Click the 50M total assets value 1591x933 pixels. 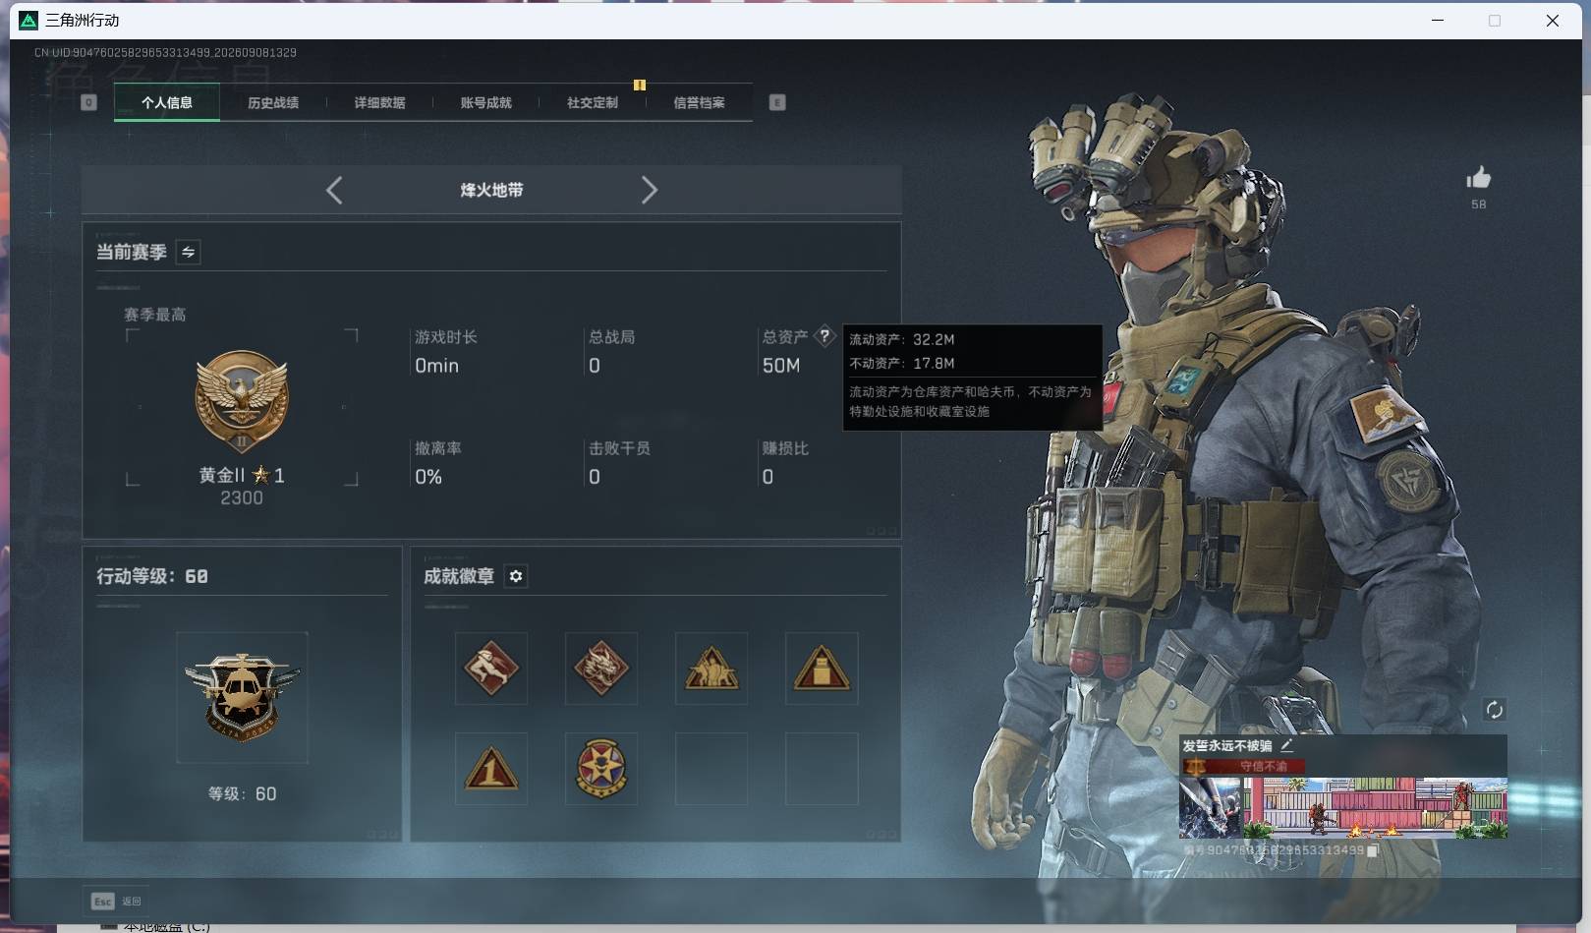point(781,366)
